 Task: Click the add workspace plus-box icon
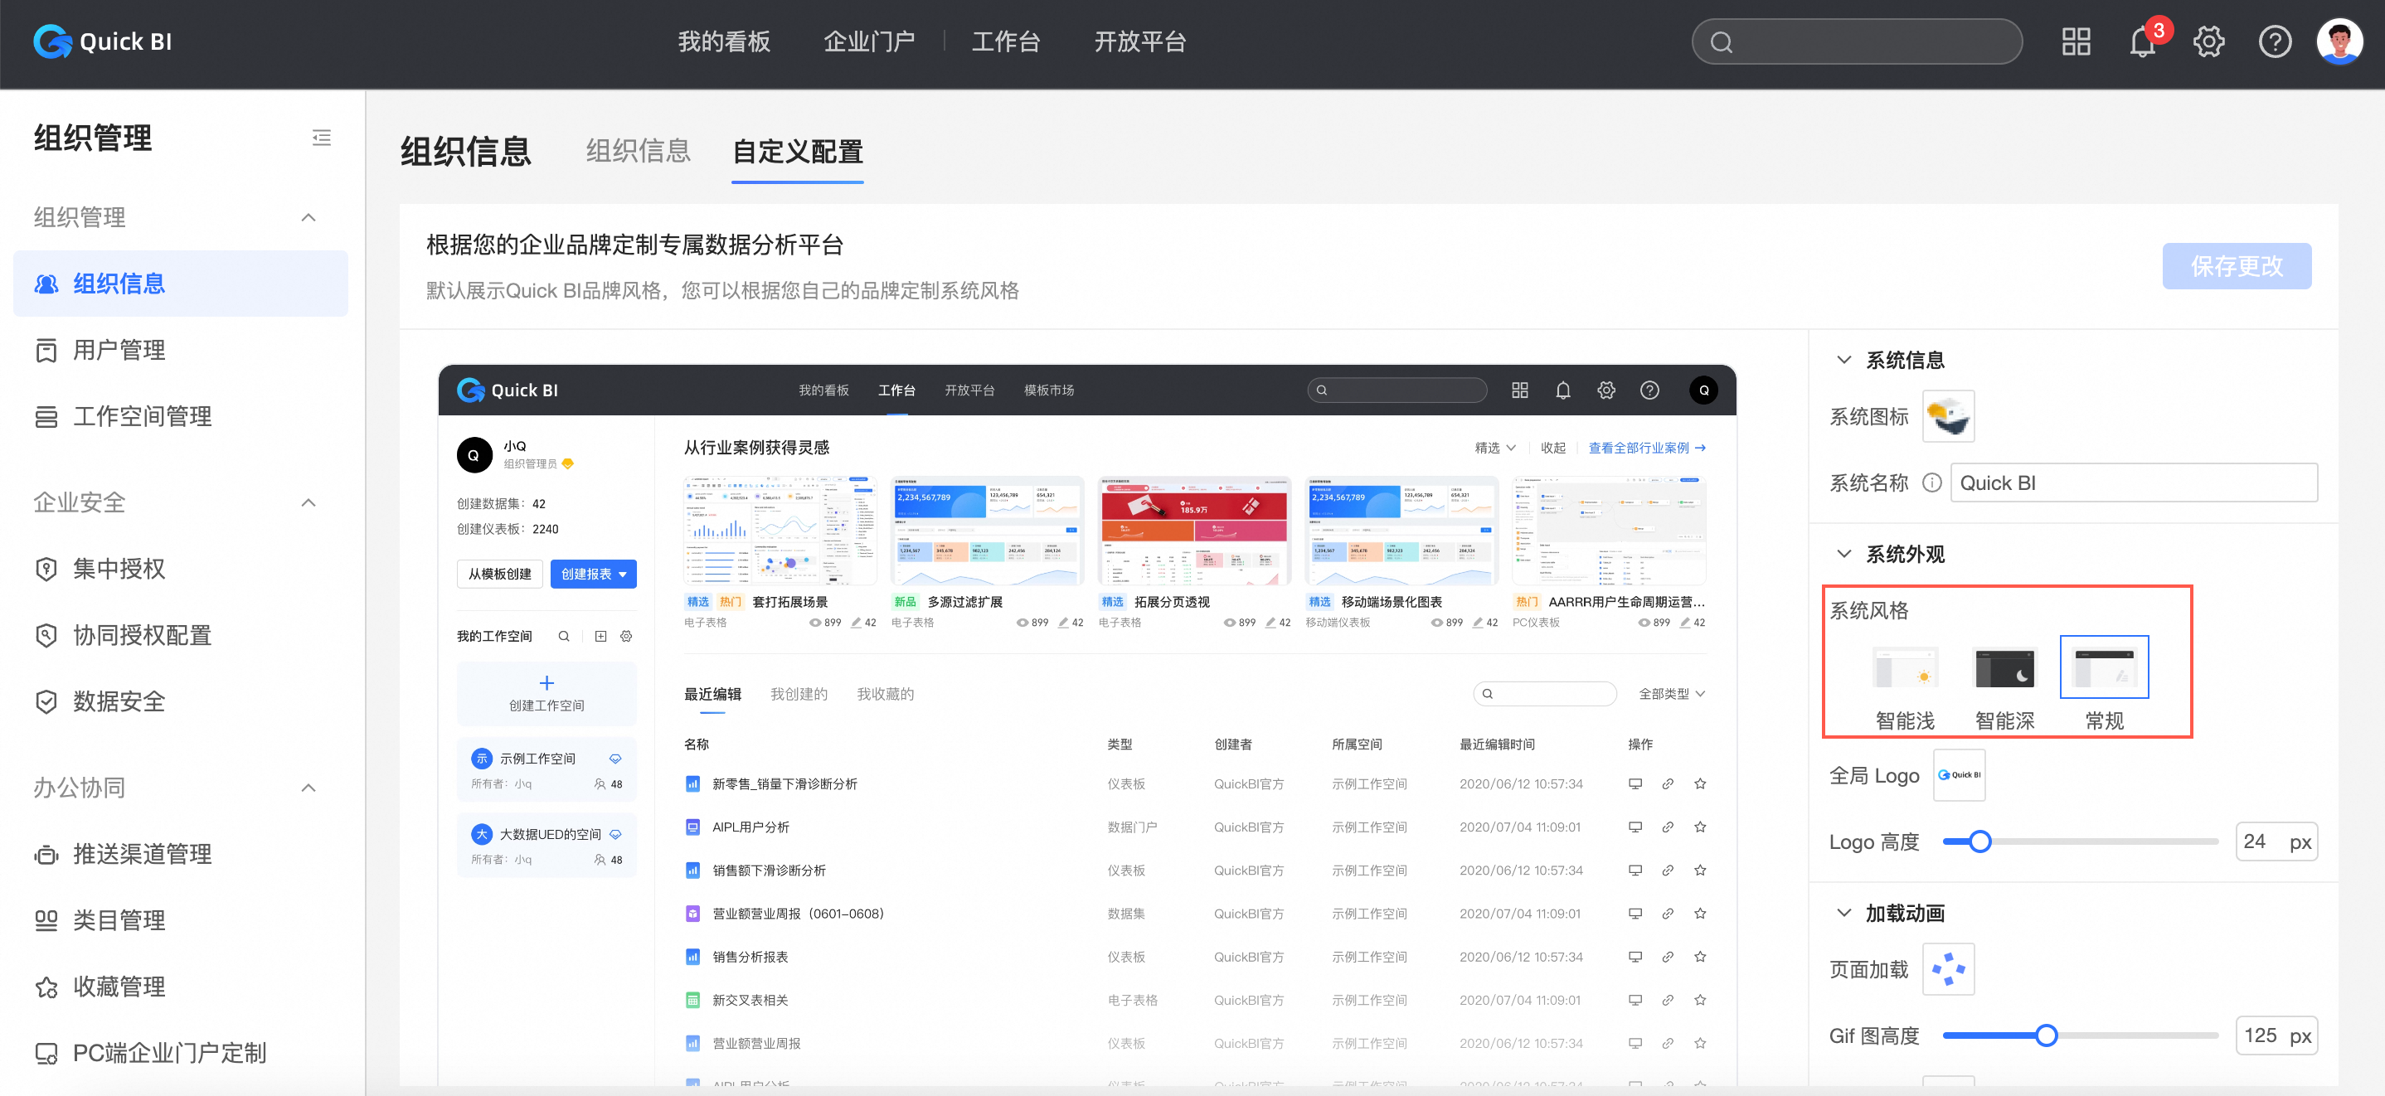tap(601, 636)
